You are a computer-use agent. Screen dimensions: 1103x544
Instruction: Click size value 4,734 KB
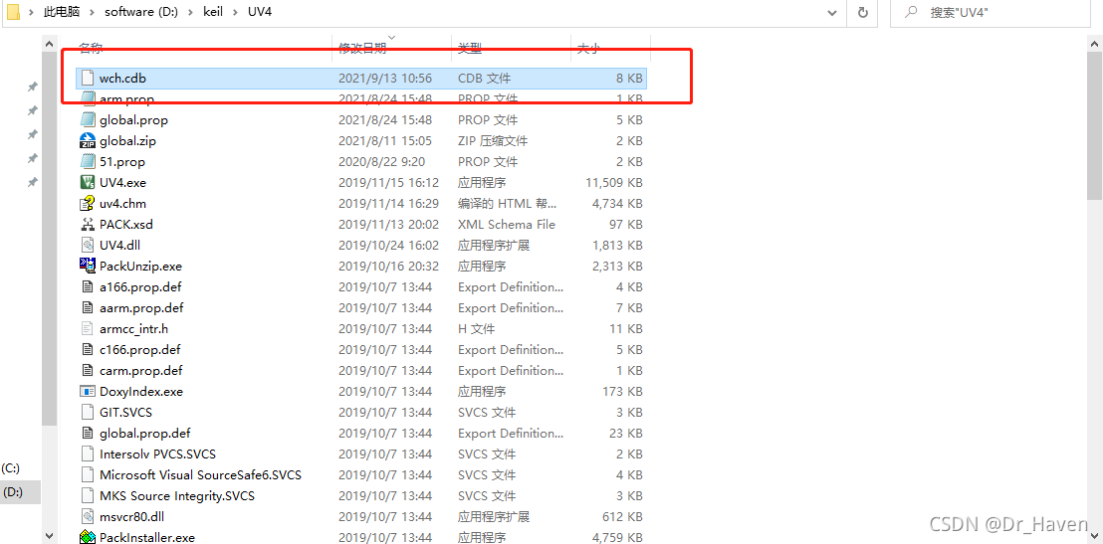point(617,204)
